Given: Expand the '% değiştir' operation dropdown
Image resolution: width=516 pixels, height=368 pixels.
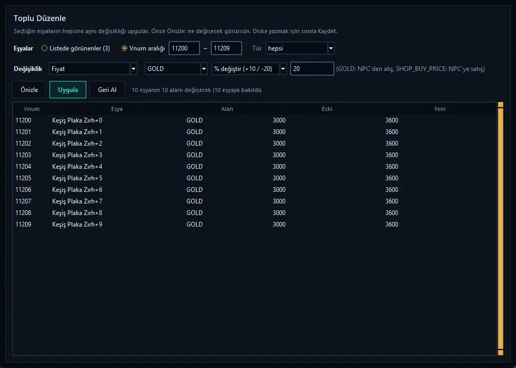Looking at the screenshot, I should pyautogui.click(x=249, y=69).
